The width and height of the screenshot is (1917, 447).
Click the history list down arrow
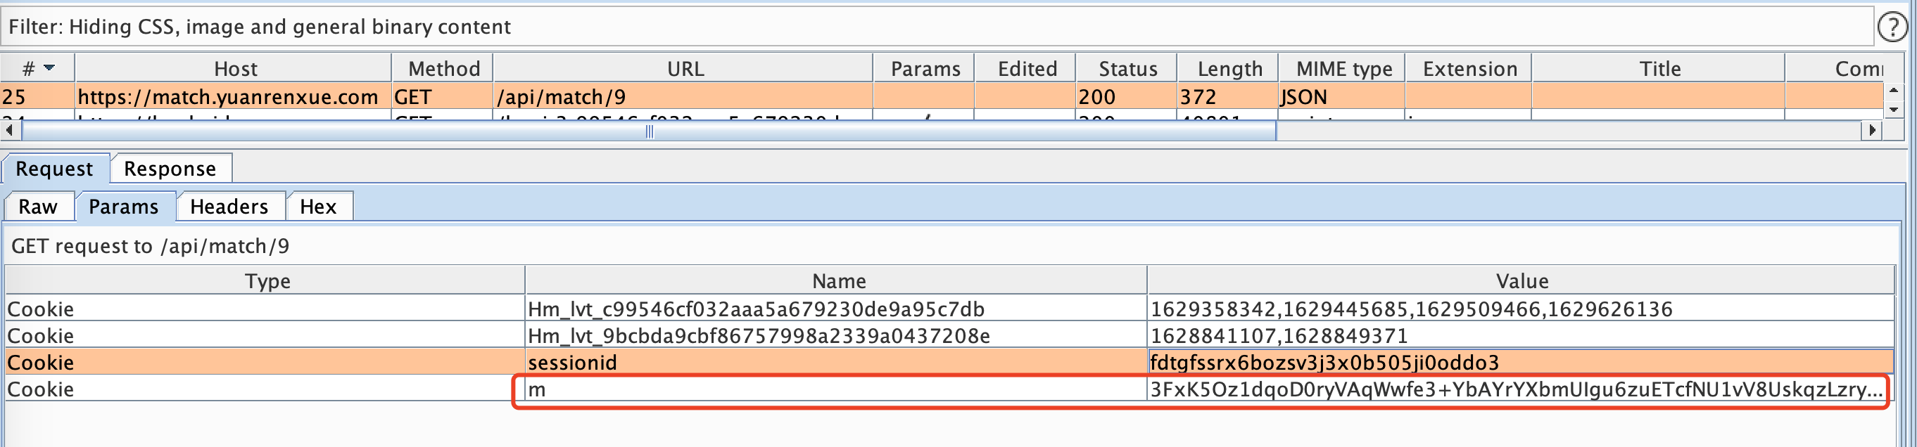pos(1894,110)
